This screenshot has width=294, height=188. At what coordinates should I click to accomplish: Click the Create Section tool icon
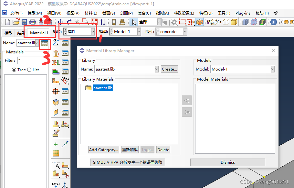pyautogui.click(x=56, y=53)
